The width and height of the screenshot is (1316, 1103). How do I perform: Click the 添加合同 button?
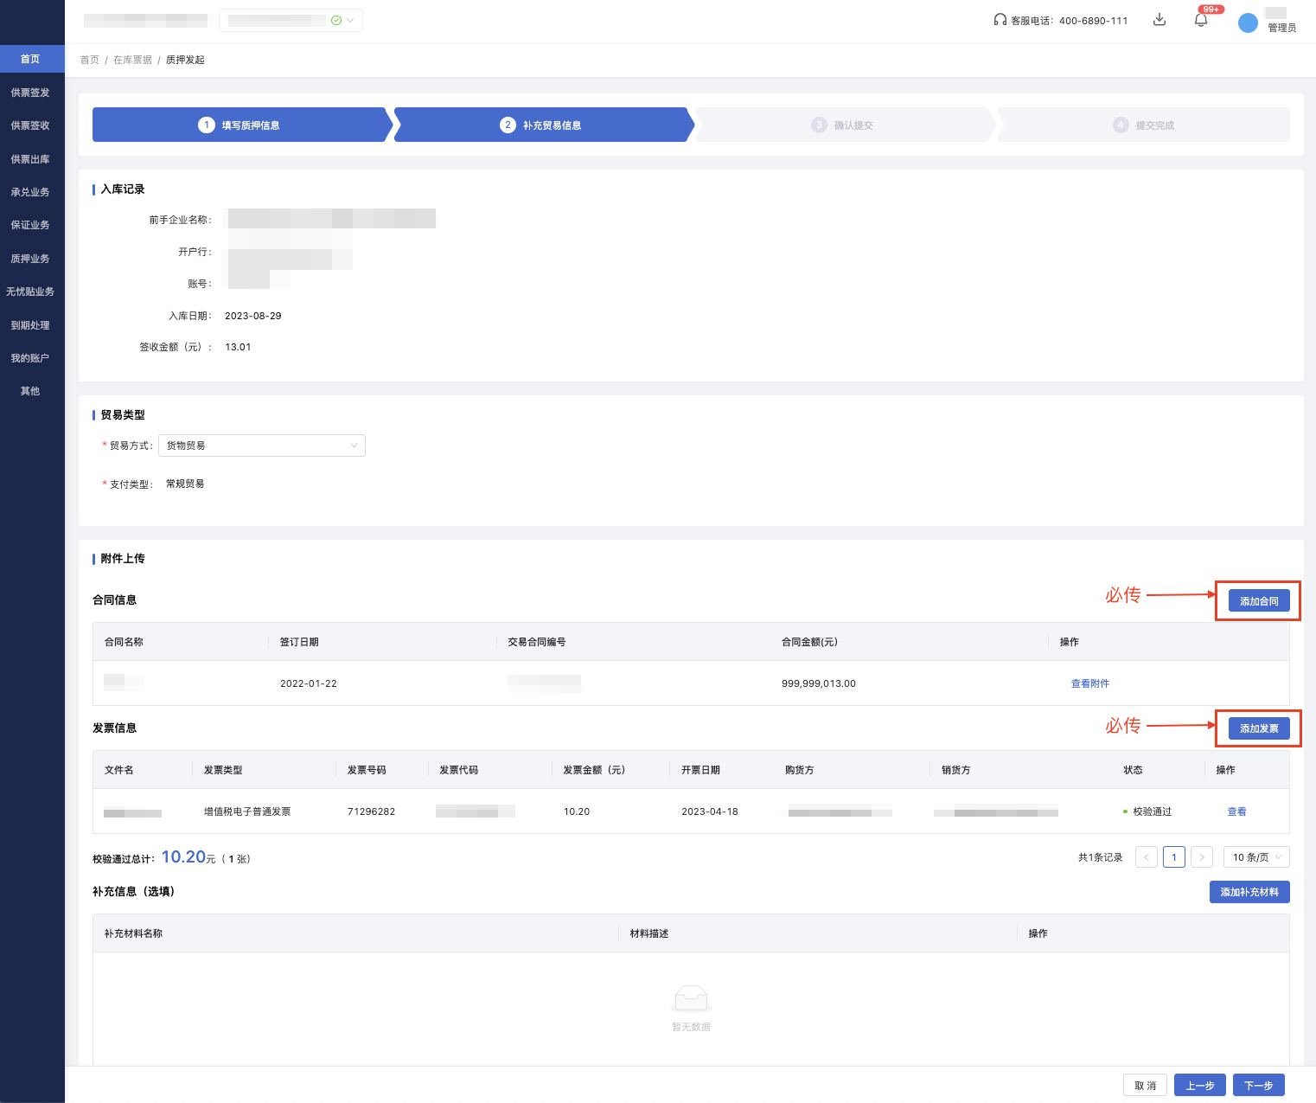pos(1258,601)
